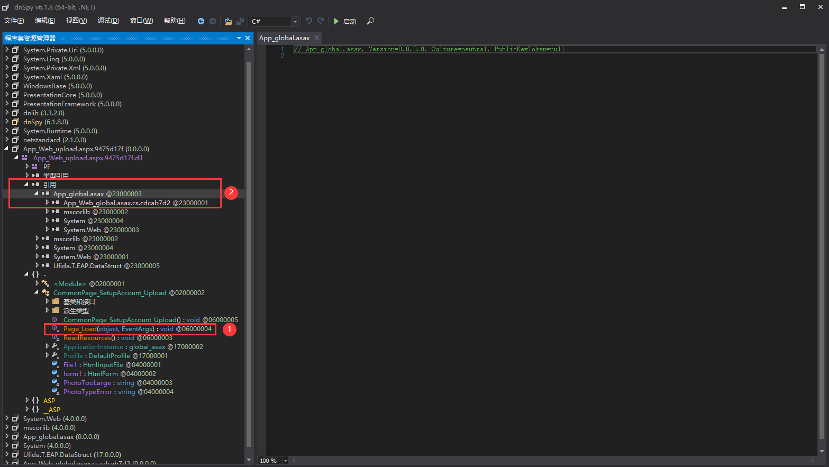829x467 pixels.
Task: Open the 视图(V) menu
Action: [x=76, y=21]
